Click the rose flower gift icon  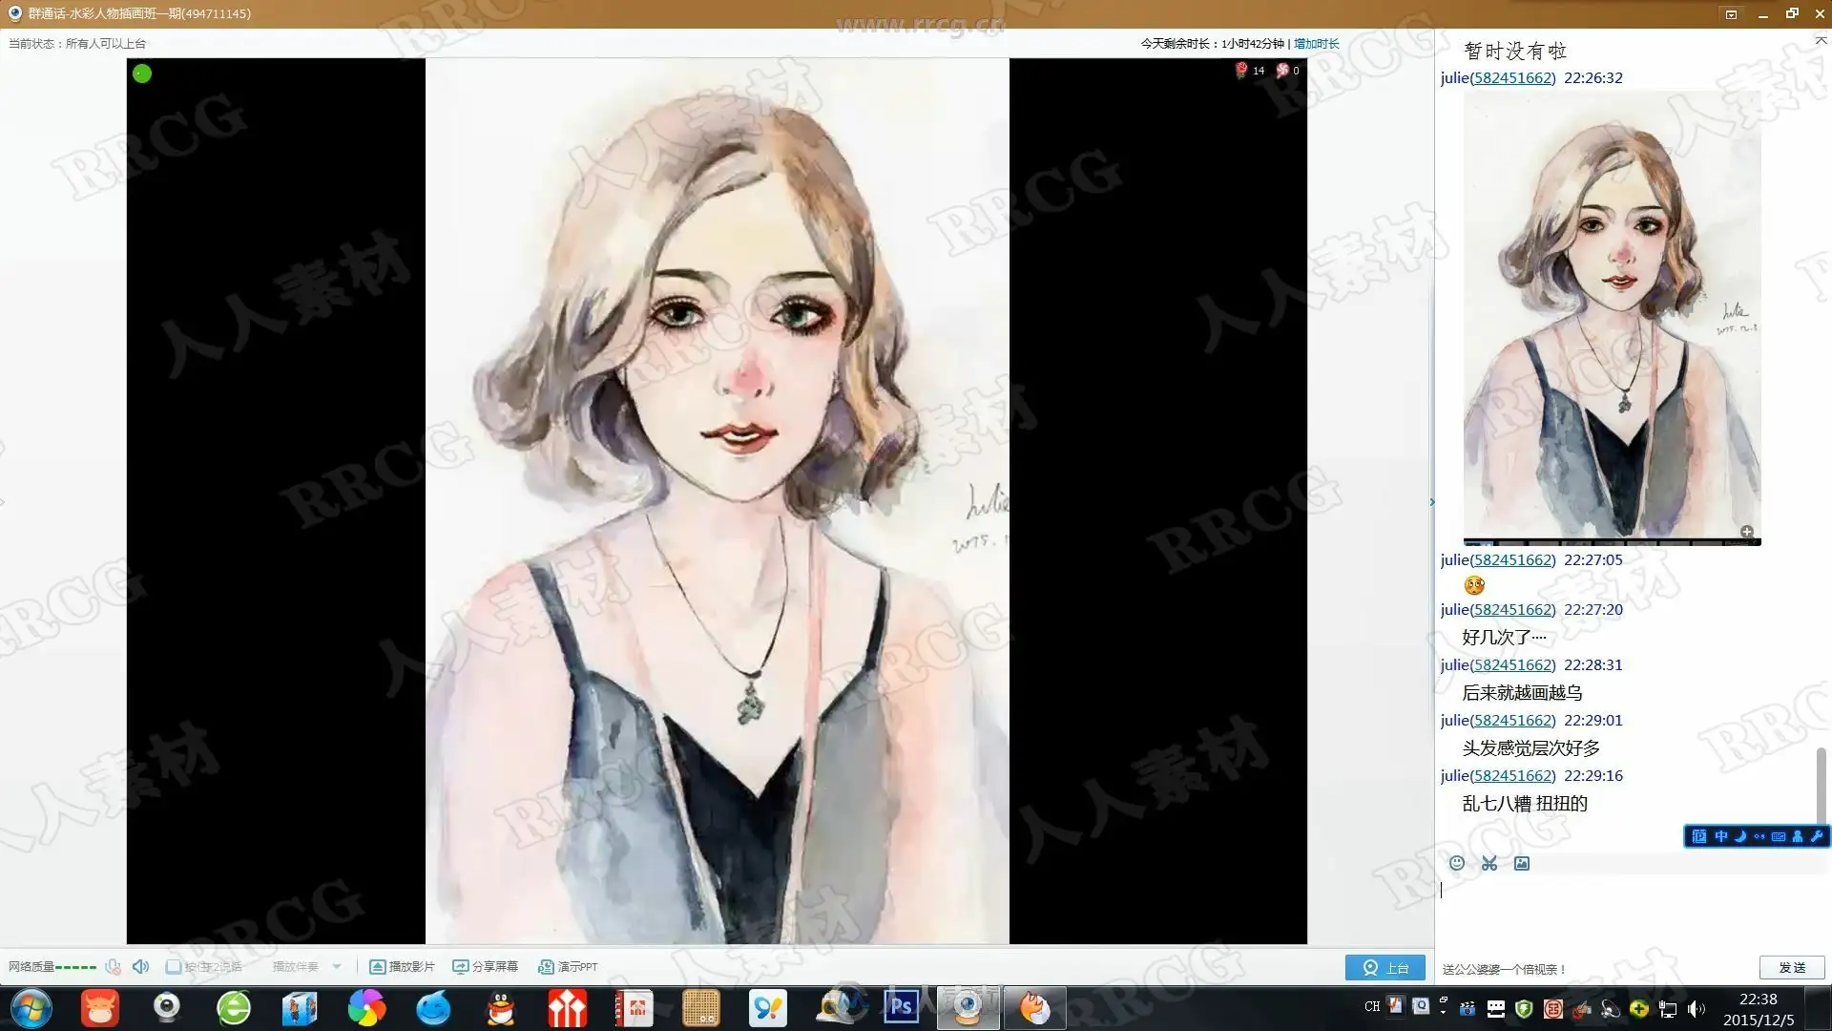coord(1241,70)
